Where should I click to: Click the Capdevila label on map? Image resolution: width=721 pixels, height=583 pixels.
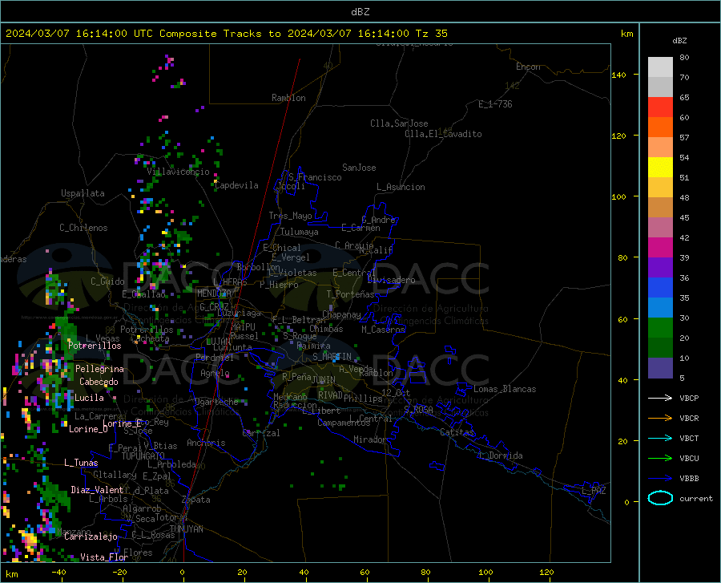[x=237, y=185]
